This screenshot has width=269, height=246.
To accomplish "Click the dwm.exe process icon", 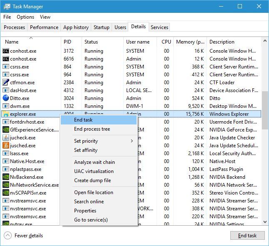I will [x=6, y=106].
